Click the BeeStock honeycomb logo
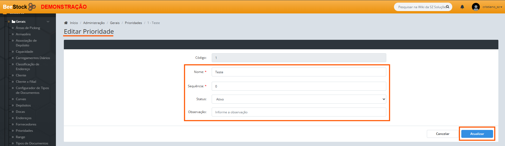This screenshot has width=505, height=146. [32, 7]
